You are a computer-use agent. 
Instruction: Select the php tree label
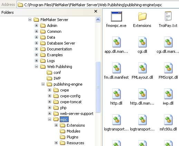(63, 108)
